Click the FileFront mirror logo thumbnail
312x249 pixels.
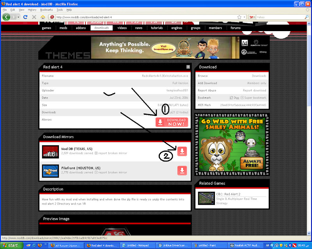pyautogui.click(x=50, y=171)
